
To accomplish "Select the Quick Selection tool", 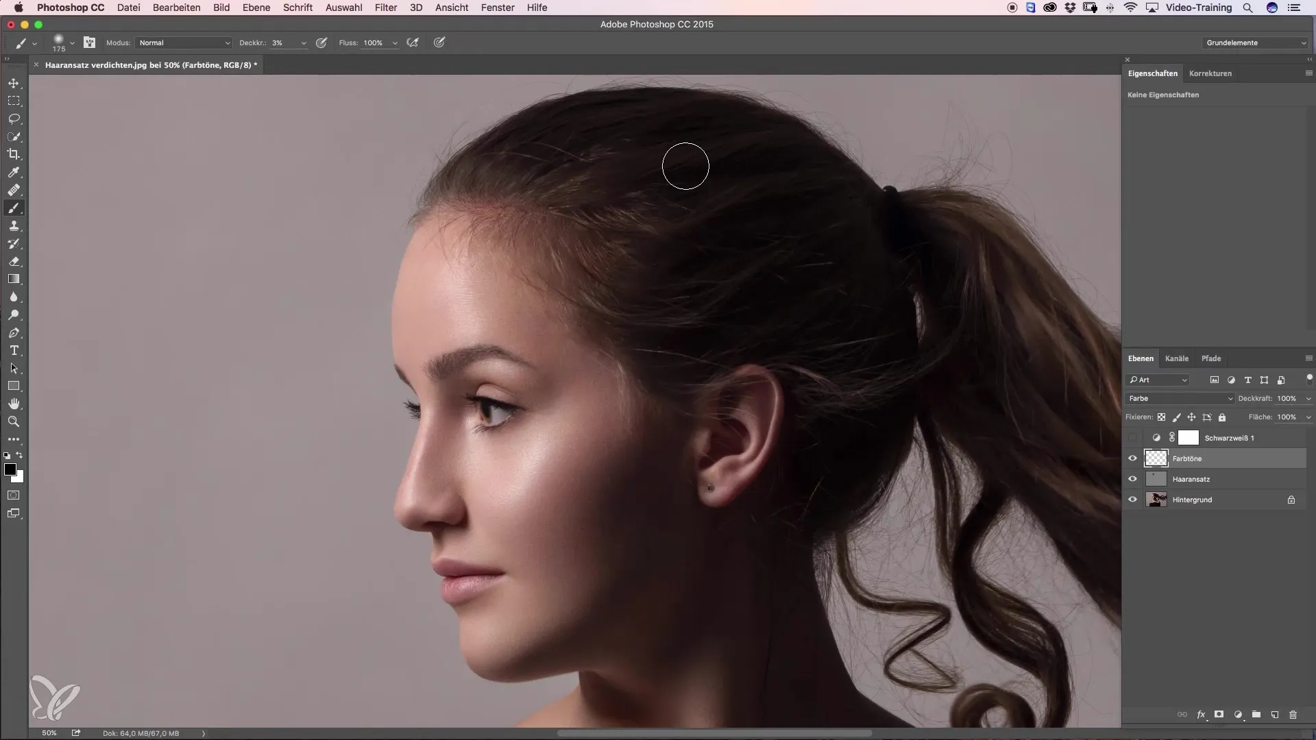I will (x=14, y=136).
